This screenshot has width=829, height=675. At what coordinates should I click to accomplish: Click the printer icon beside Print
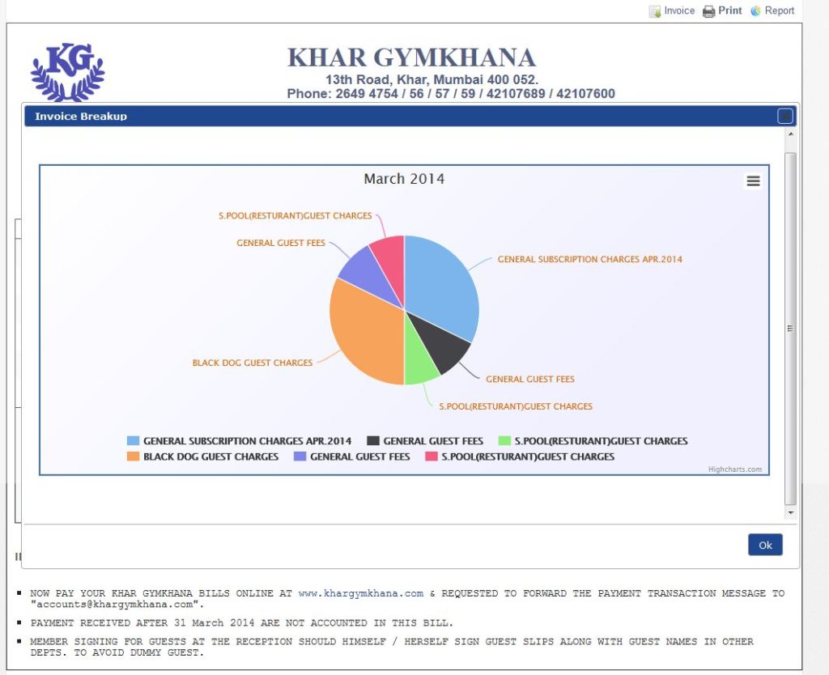coord(708,11)
